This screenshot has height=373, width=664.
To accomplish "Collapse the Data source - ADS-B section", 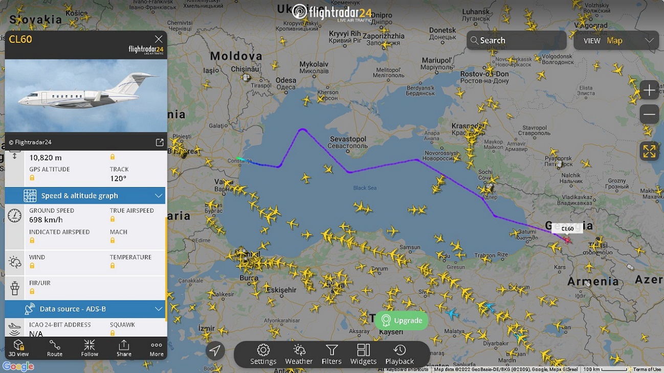I will point(159,309).
